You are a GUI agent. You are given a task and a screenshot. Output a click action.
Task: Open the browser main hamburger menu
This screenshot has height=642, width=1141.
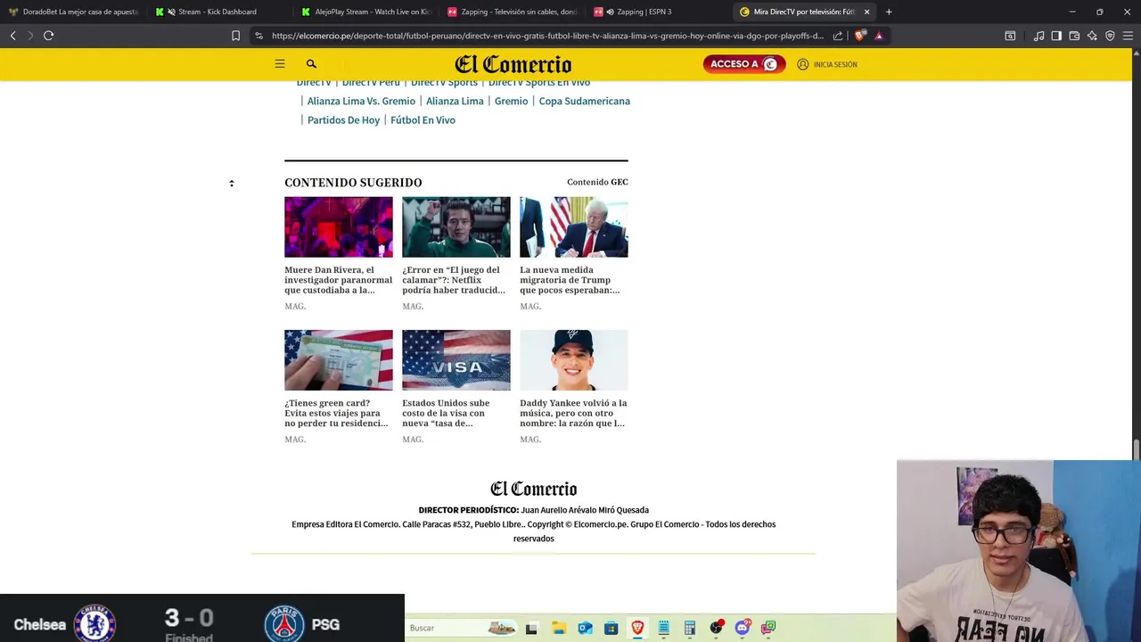point(1128,36)
